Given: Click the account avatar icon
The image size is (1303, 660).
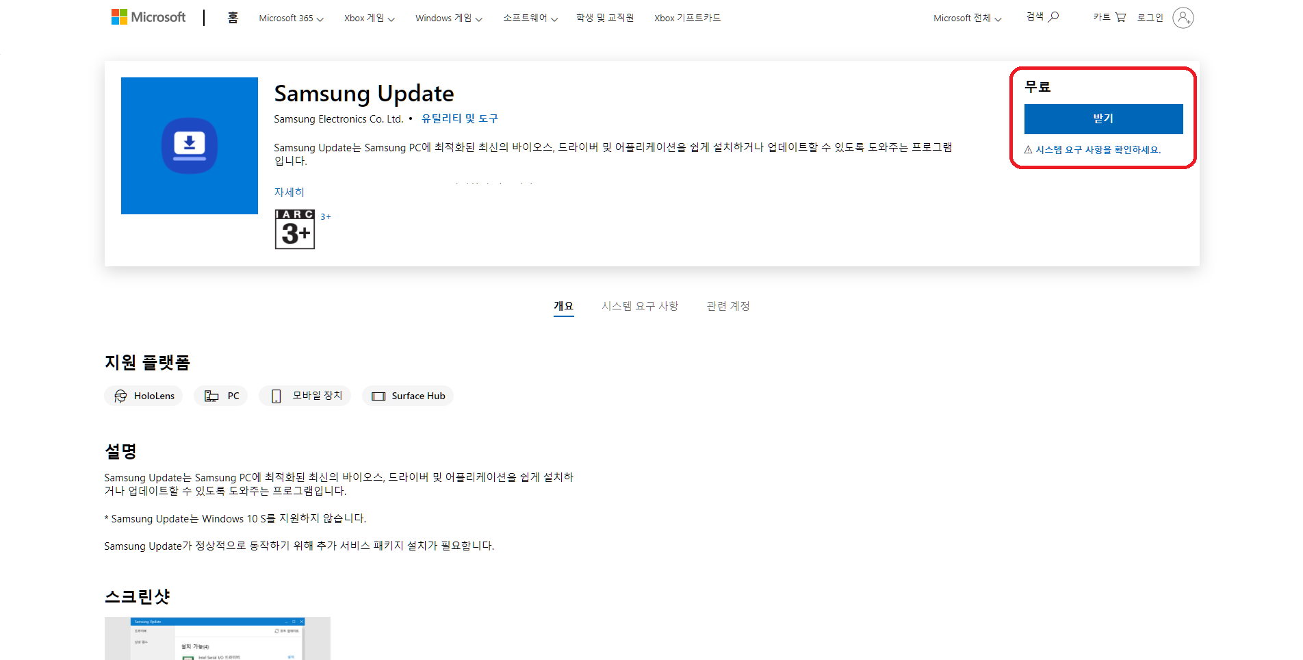Looking at the screenshot, I should tap(1183, 18).
